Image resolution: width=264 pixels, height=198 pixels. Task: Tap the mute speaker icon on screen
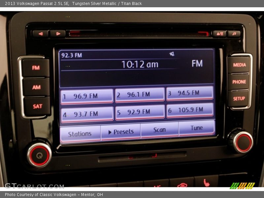coord(172,54)
